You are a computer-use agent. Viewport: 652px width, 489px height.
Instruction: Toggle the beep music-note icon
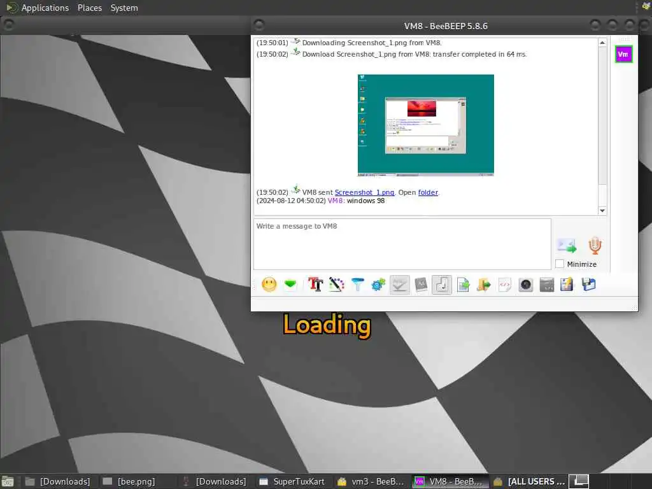click(442, 285)
